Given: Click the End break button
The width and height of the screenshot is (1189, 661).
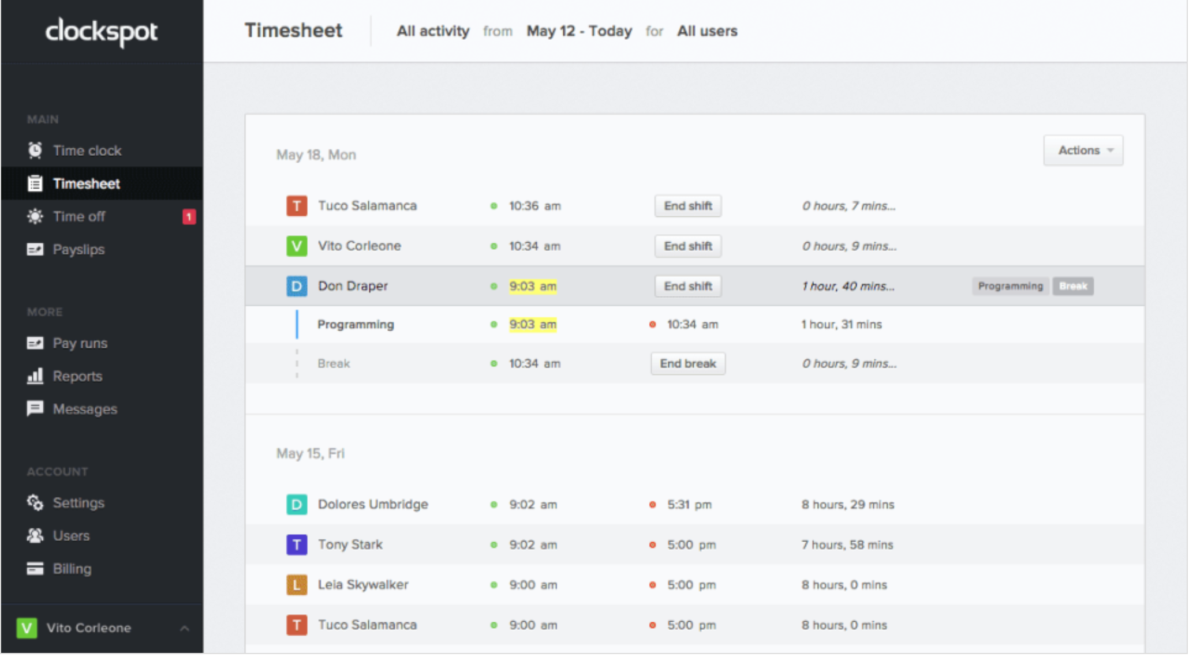Looking at the screenshot, I should click(x=687, y=363).
